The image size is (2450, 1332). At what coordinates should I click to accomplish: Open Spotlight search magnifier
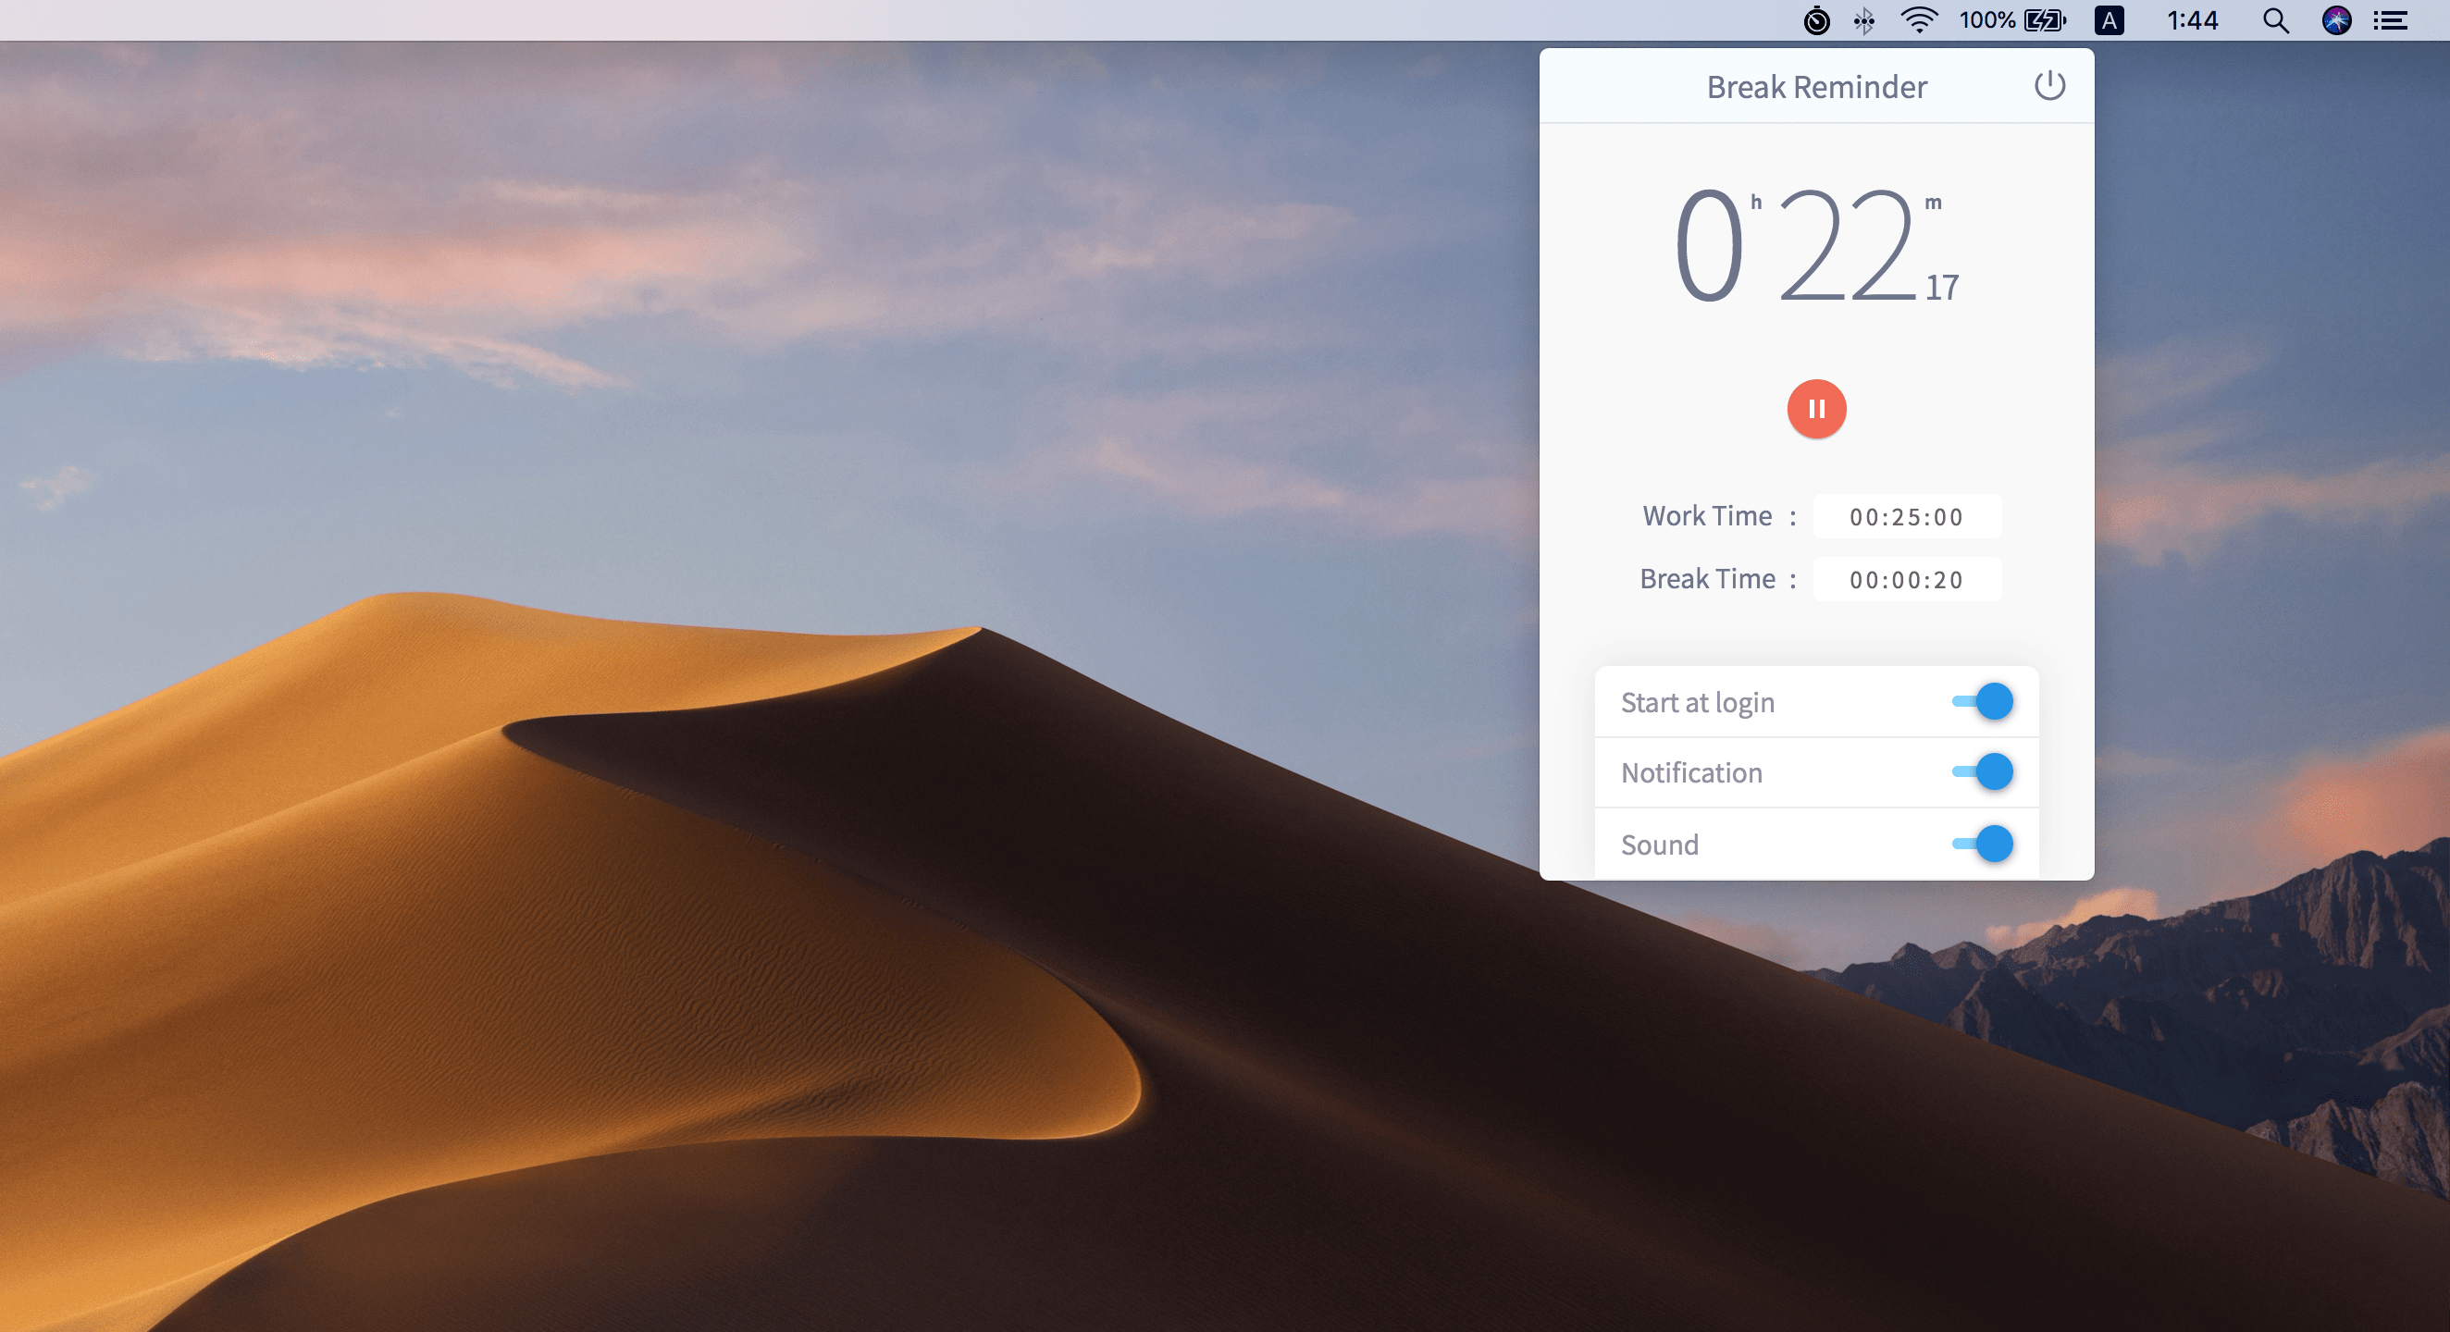(2275, 20)
